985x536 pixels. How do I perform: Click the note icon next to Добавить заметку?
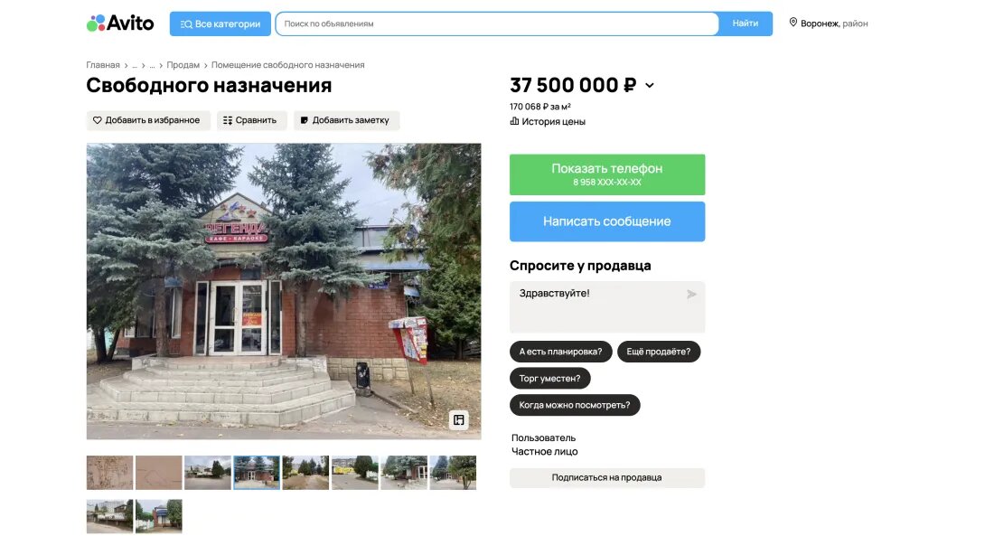point(304,120)
